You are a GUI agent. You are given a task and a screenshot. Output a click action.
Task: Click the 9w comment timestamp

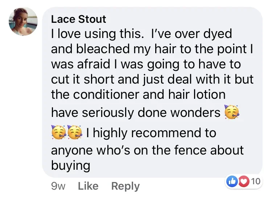click(x=58, y=186)
